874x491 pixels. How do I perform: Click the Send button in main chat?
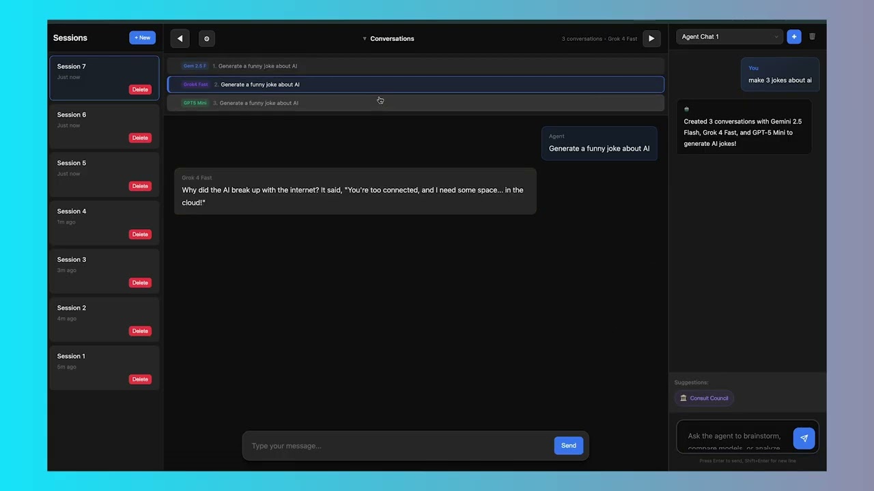569,445
